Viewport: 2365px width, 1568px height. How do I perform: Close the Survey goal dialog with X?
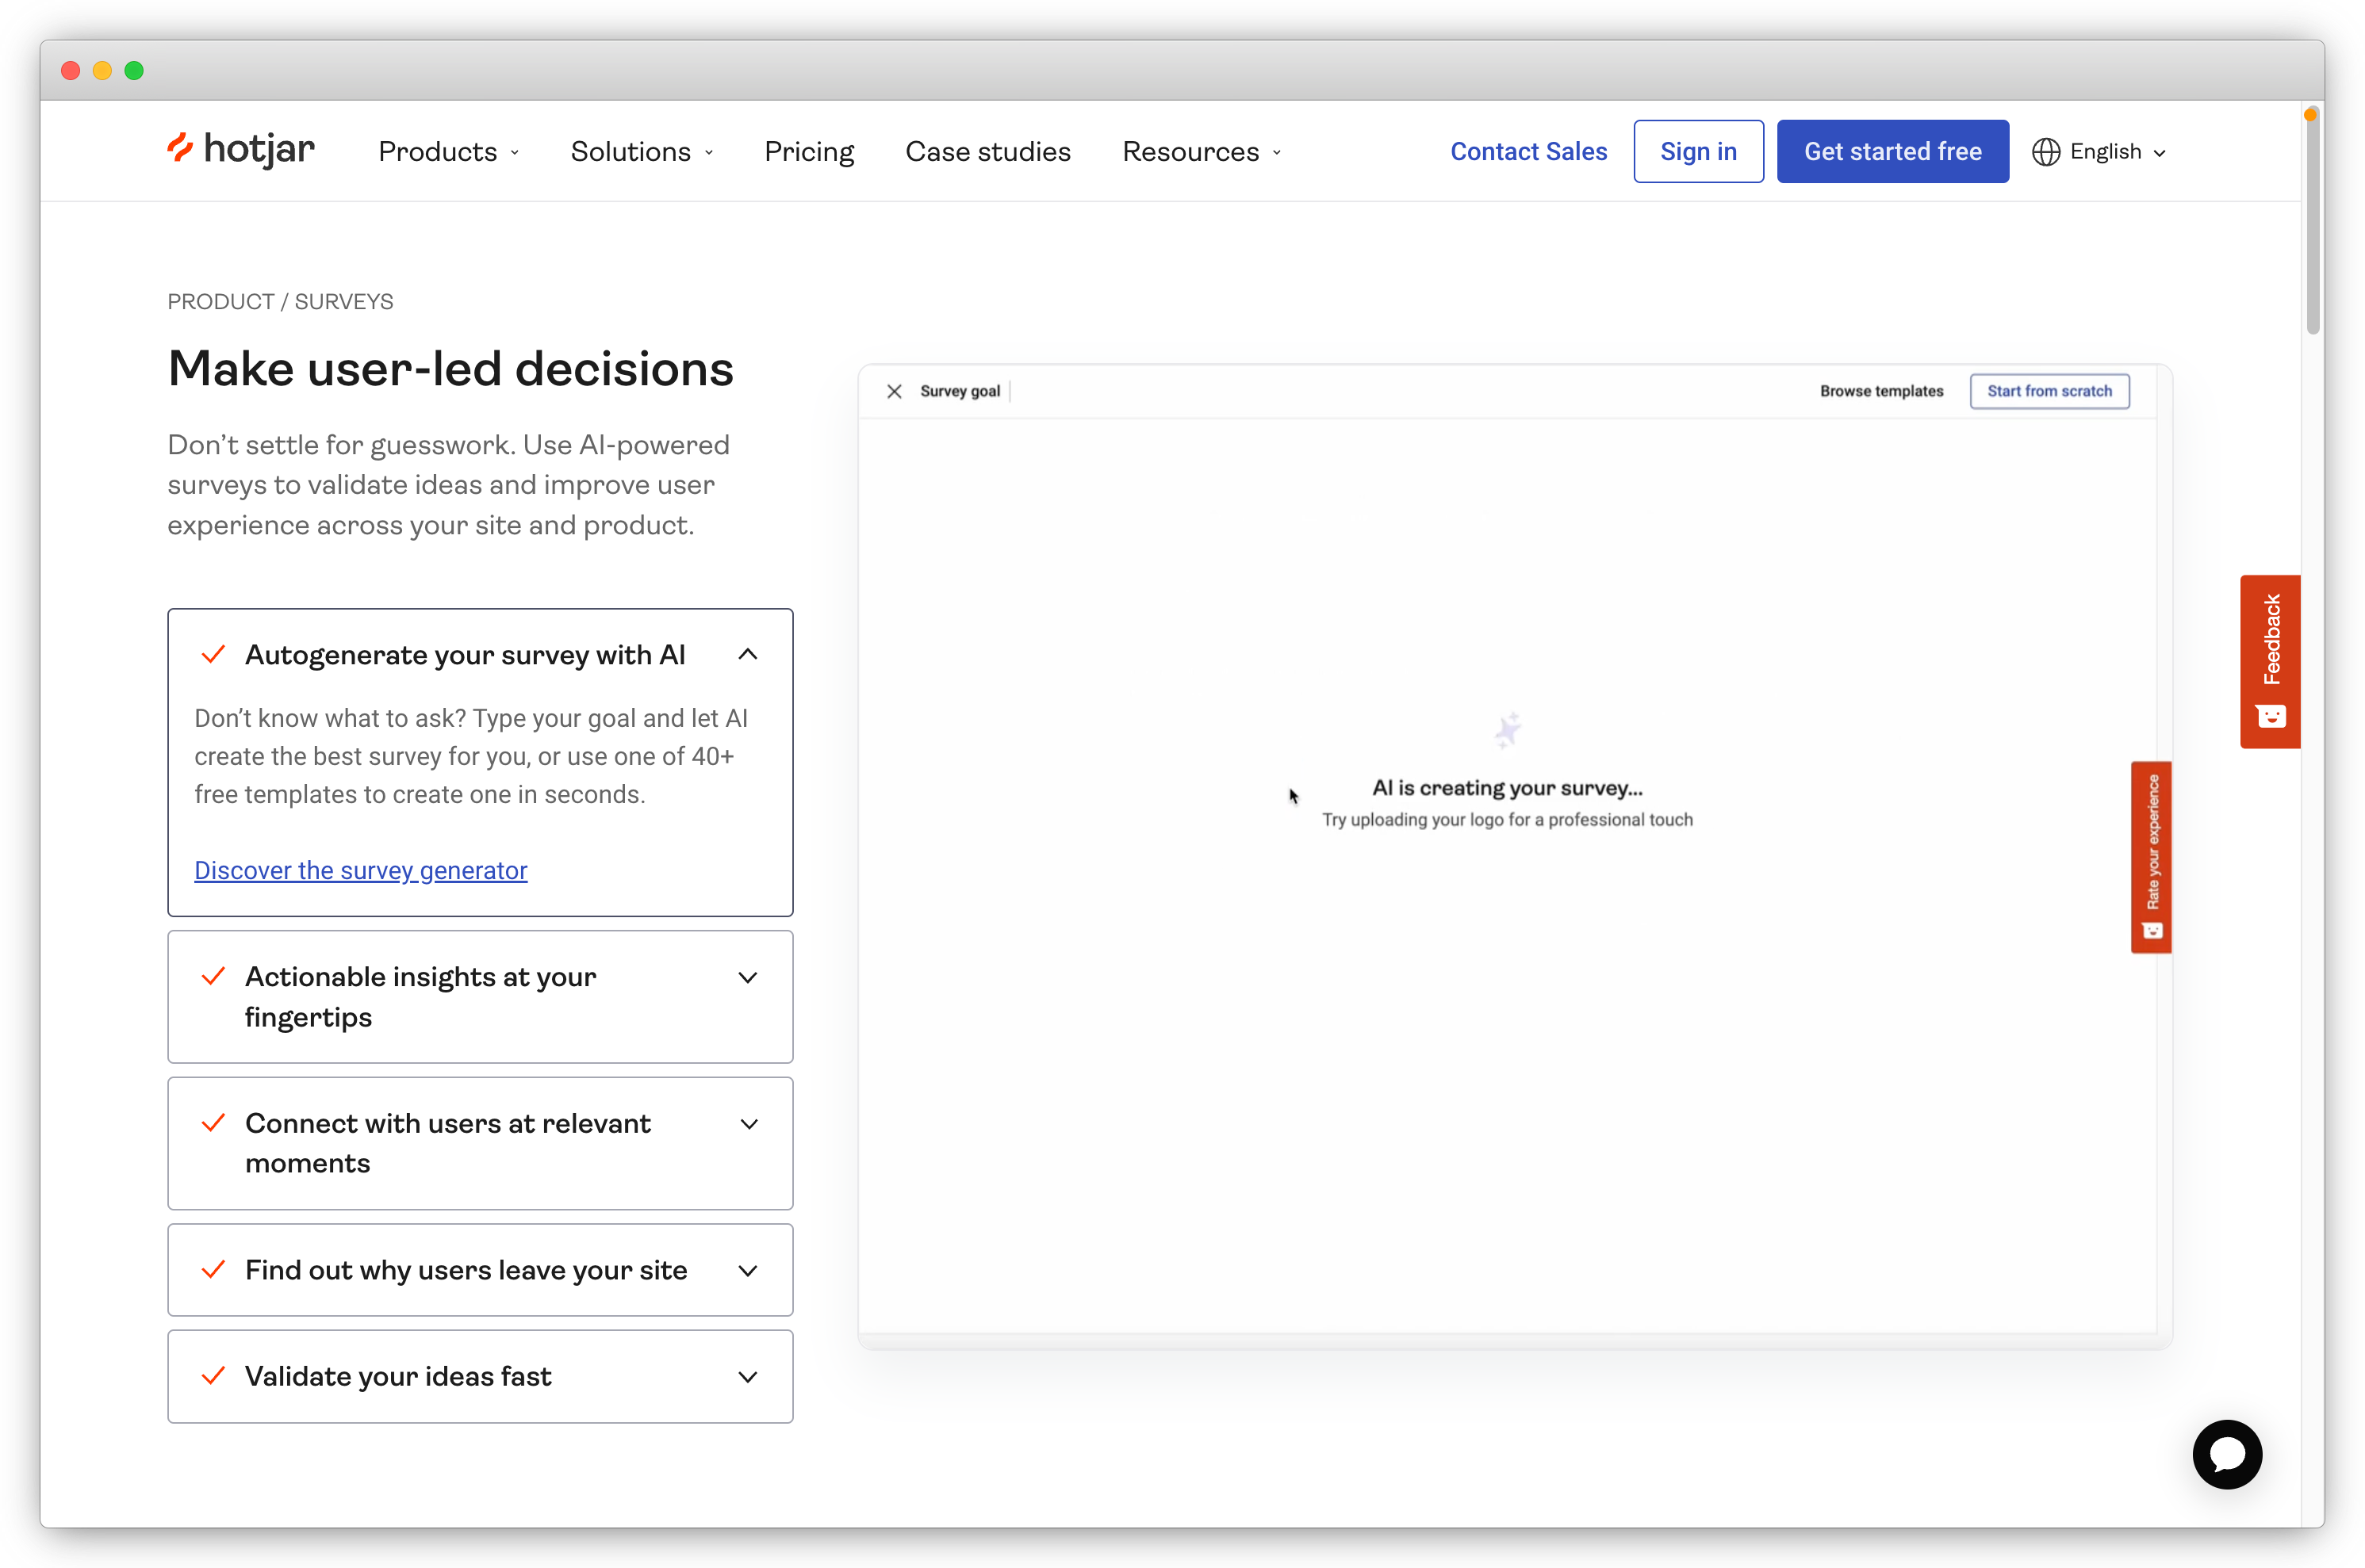895,391
